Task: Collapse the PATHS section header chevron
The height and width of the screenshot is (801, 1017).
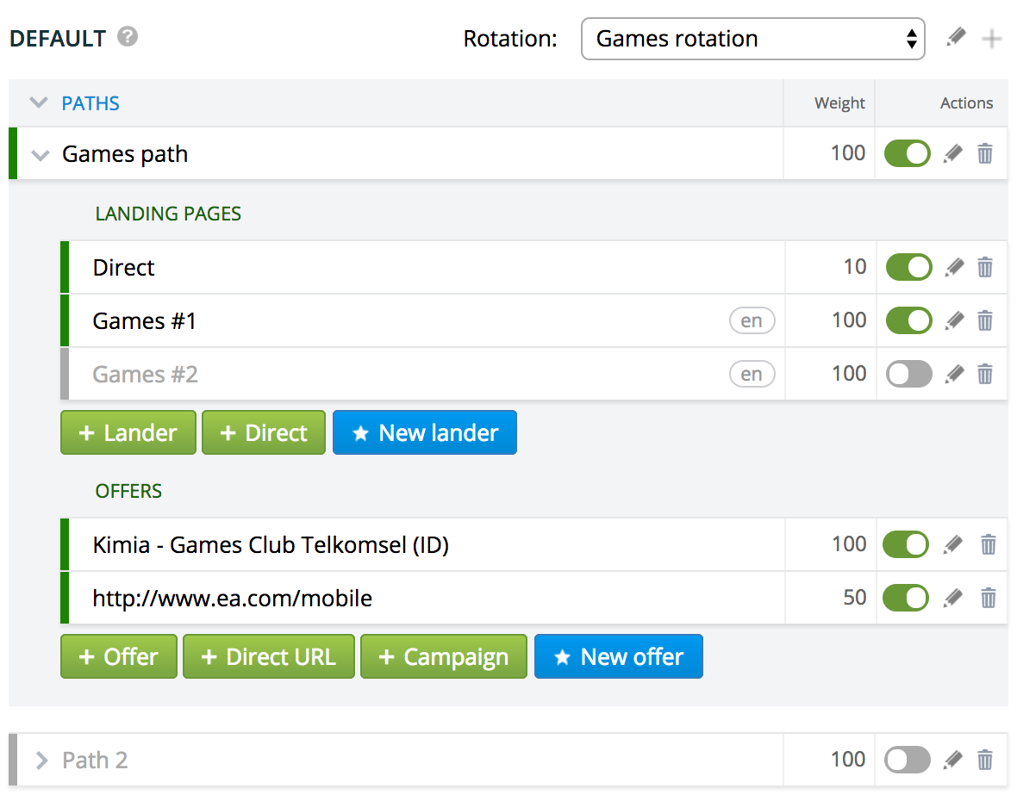Action: (x=39, y=103)
